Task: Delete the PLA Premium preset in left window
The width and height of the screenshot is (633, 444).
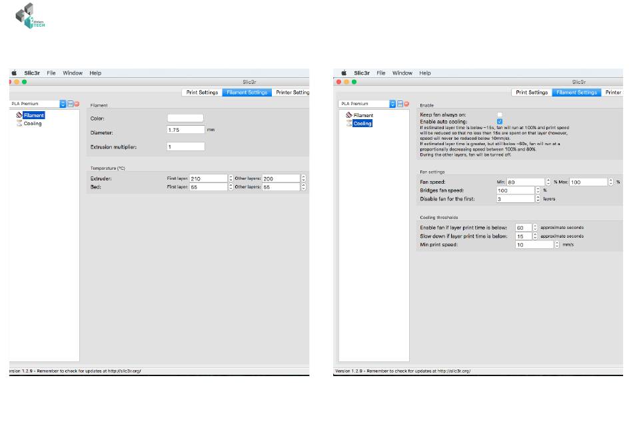Action: coord(77,104)
